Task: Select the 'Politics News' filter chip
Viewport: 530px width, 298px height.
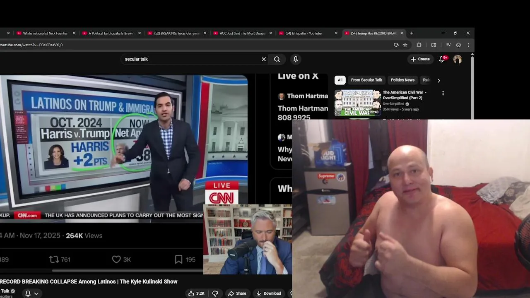Action: 402,80
